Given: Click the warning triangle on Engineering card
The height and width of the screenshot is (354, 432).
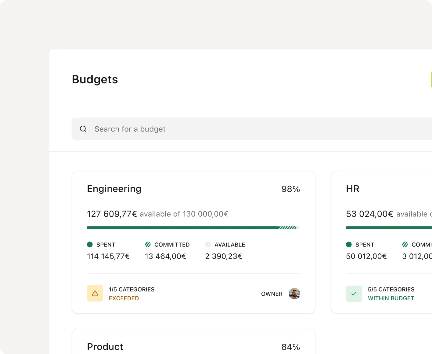Looking at the screenshot, I should (x=95, y=294).
